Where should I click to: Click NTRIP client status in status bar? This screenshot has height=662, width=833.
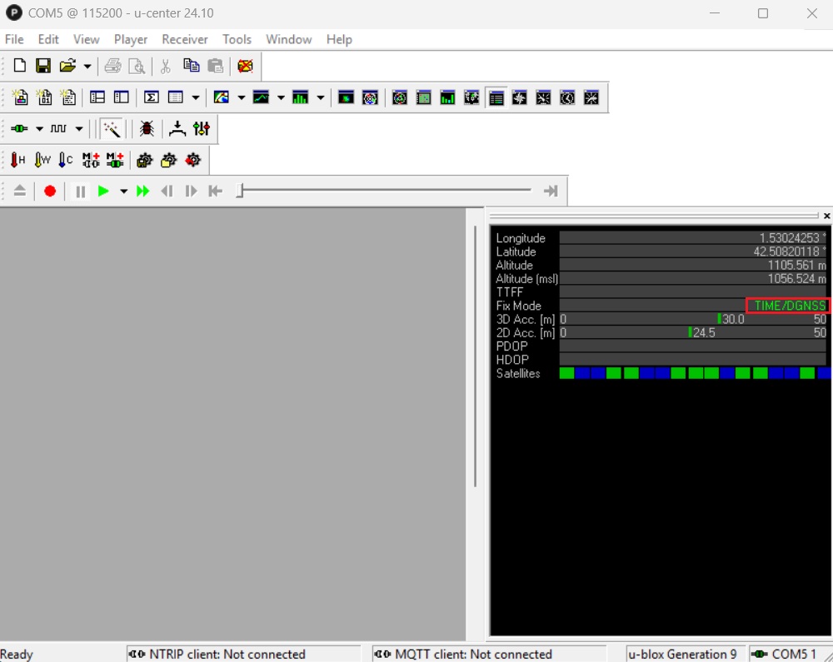coord(217,654)
